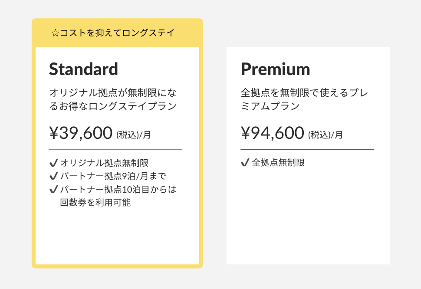Click the 回数券を利用可能 feature line
The height and width of the screenshot is (289, 421).
coord(95,202)
